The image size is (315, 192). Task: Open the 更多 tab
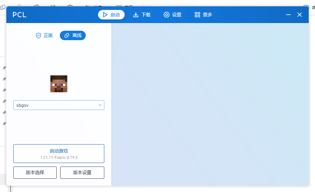pyautogui.click(x=203, y=15)
